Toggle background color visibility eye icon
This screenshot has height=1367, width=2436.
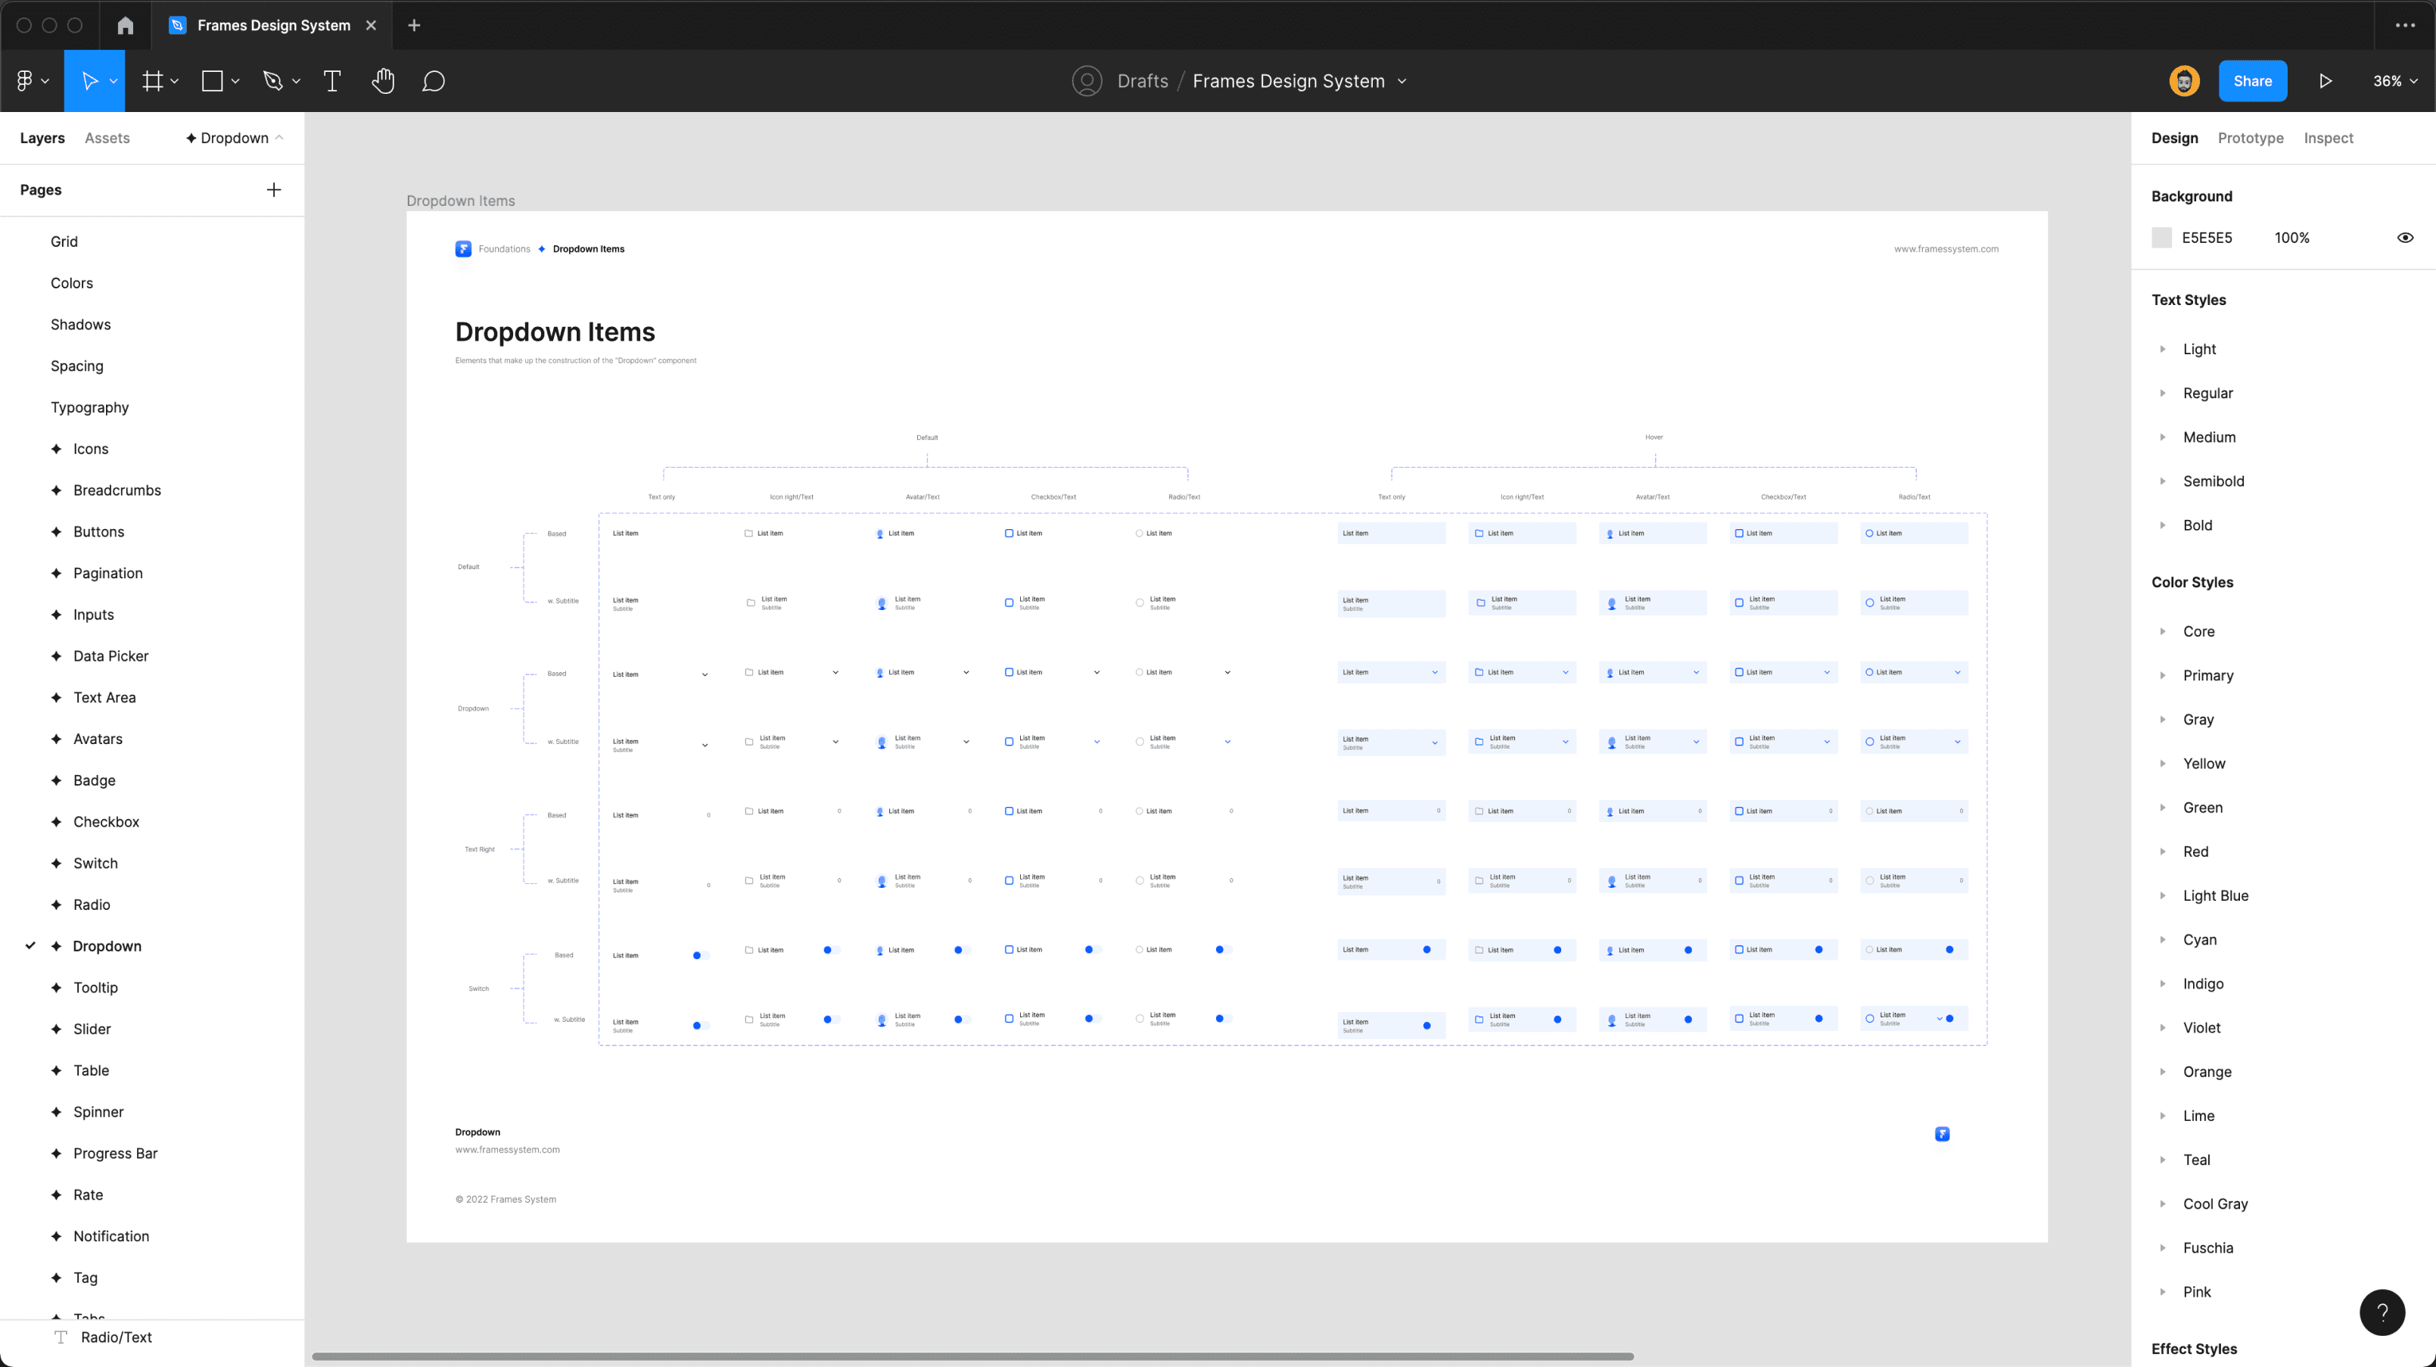2405,238
